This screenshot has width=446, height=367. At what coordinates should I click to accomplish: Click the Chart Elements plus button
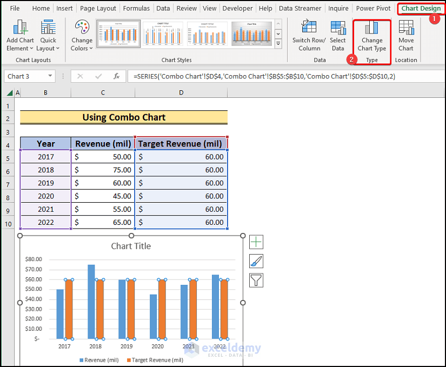256,242
